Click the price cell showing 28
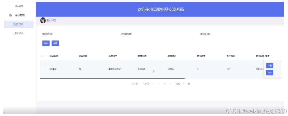The height and width of the screenshot is (116, 288). [80, 69]
